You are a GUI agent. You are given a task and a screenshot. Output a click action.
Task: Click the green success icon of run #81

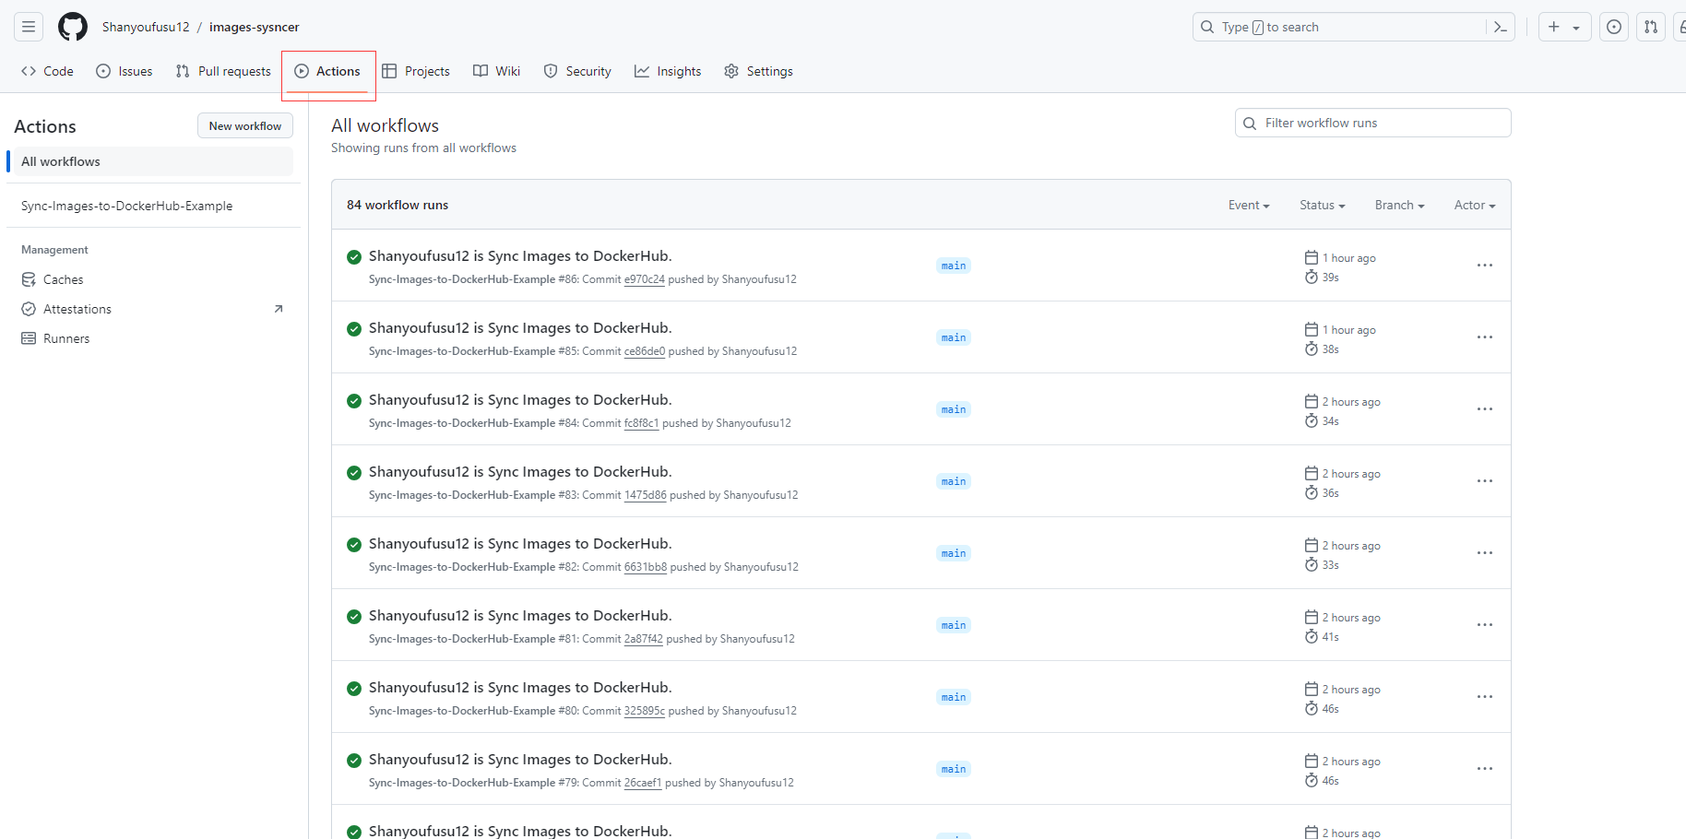click(x=354, y=617)
